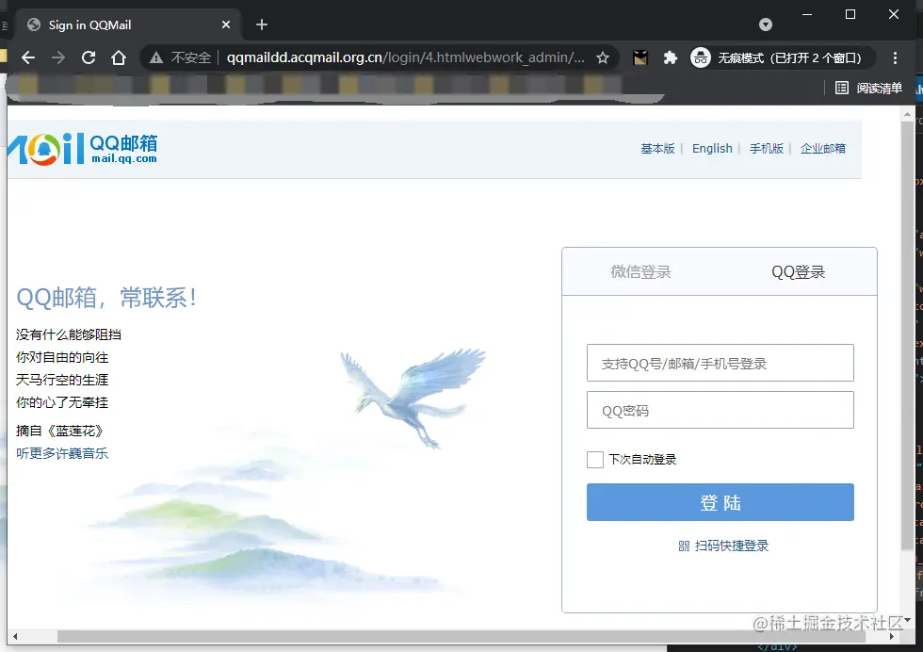This screenshot has height=652, width=923.
Task: Minimize the browser window
Action: [x=807, y=15]
